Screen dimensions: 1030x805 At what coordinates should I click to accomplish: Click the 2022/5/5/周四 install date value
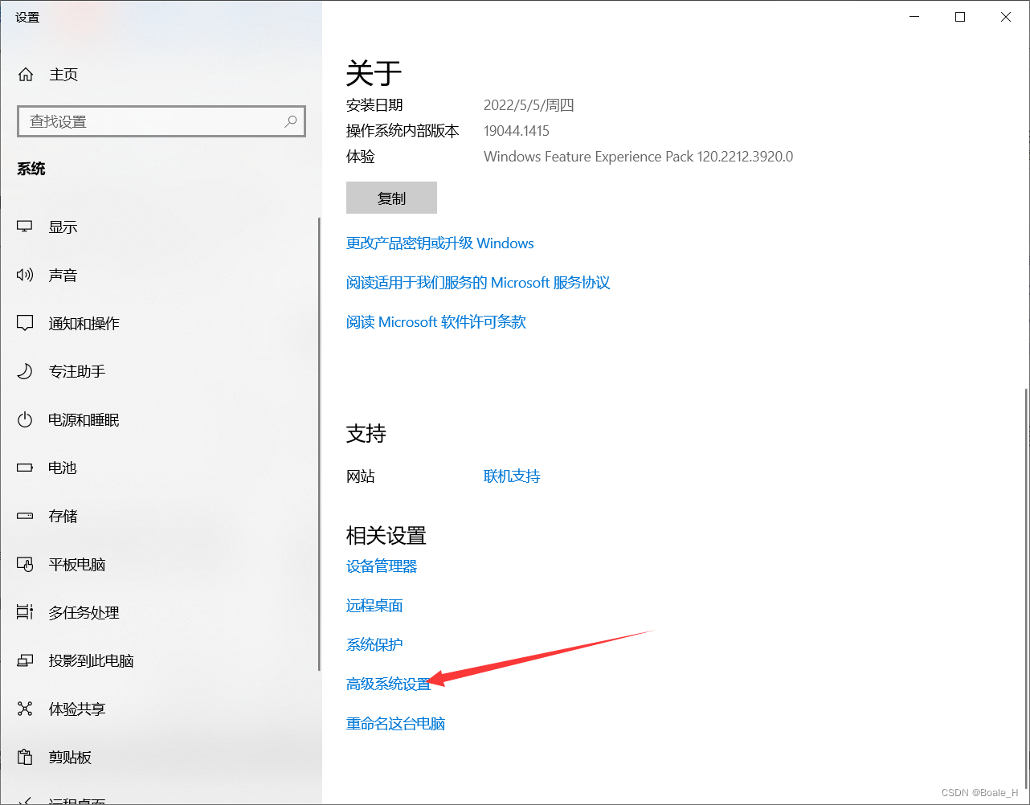pos(529,105)
